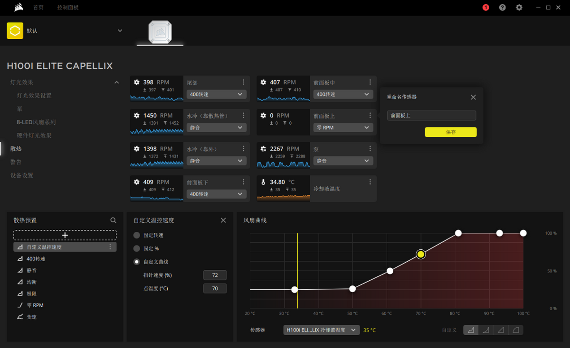This screenshot has height=348, width=570.
Task: Search cooling presets magnifier icon
Action: (113, 220)
